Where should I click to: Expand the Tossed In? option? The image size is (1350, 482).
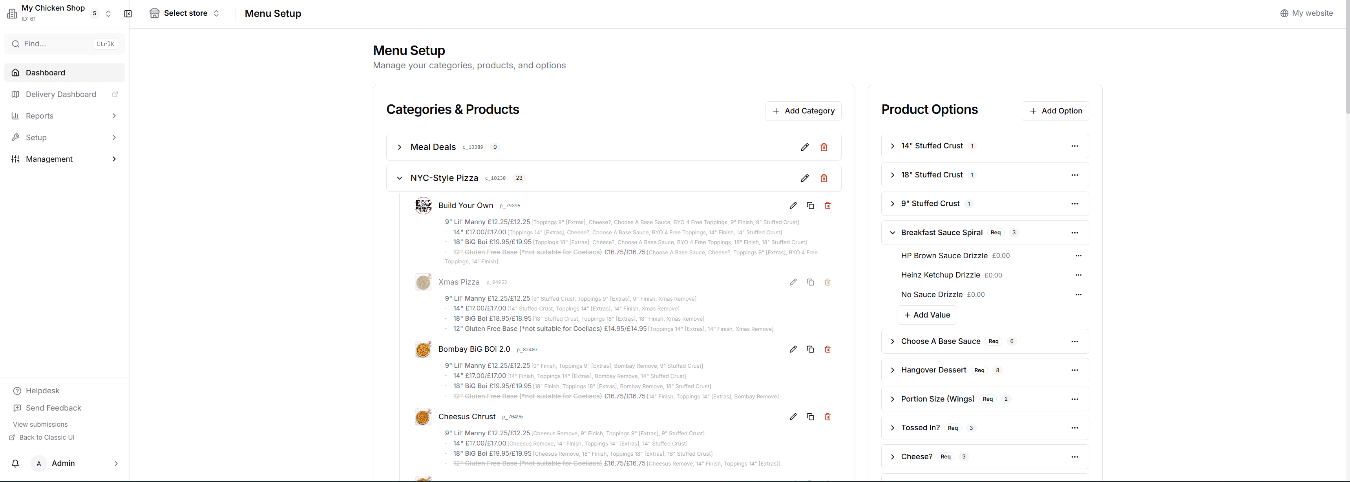pyautogui.click(x=893, y=428)
